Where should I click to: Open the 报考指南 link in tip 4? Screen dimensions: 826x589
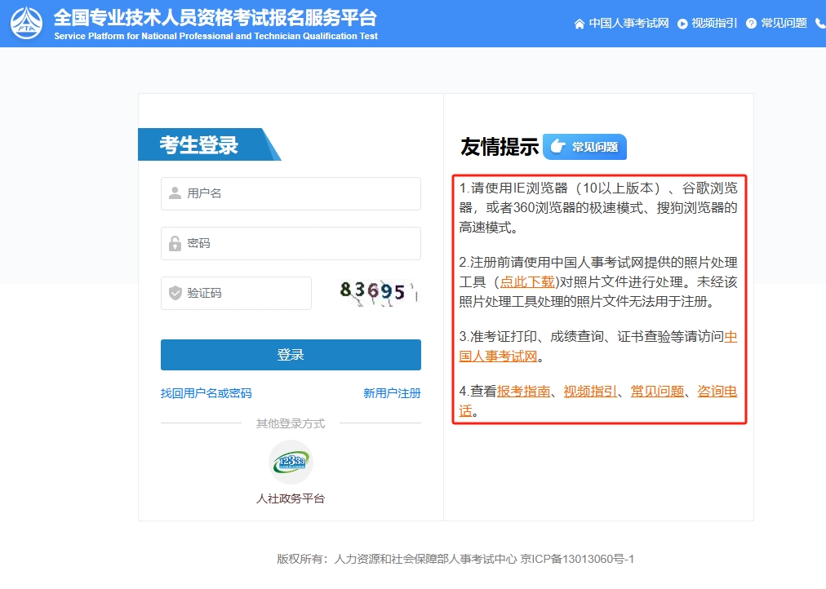(x=522, y=391)
